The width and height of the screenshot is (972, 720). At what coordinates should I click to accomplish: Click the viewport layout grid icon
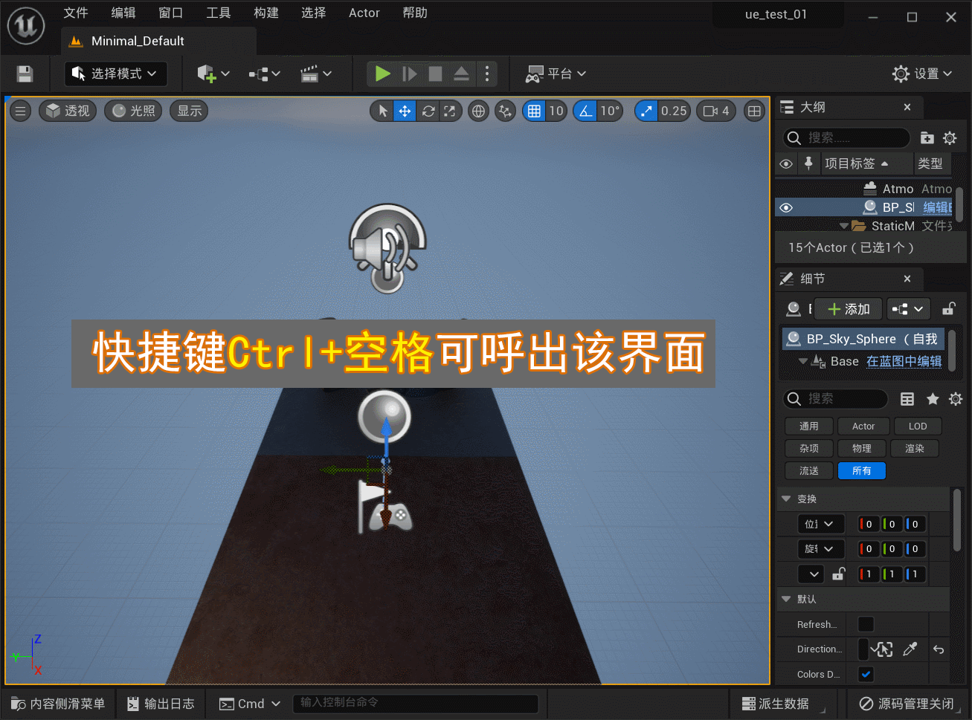pos(754,111)
